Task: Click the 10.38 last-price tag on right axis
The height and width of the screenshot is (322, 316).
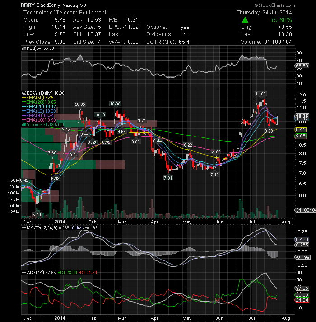Action: click(302, 116)
